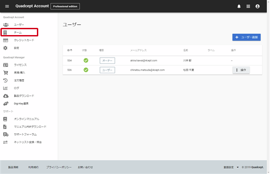Click the netlist conversion arrows icon
This screenshot has height=174, width=270.
[x=5, y=142]
